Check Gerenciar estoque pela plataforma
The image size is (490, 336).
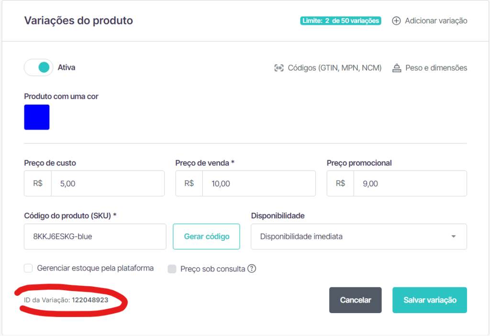point(28,268)
